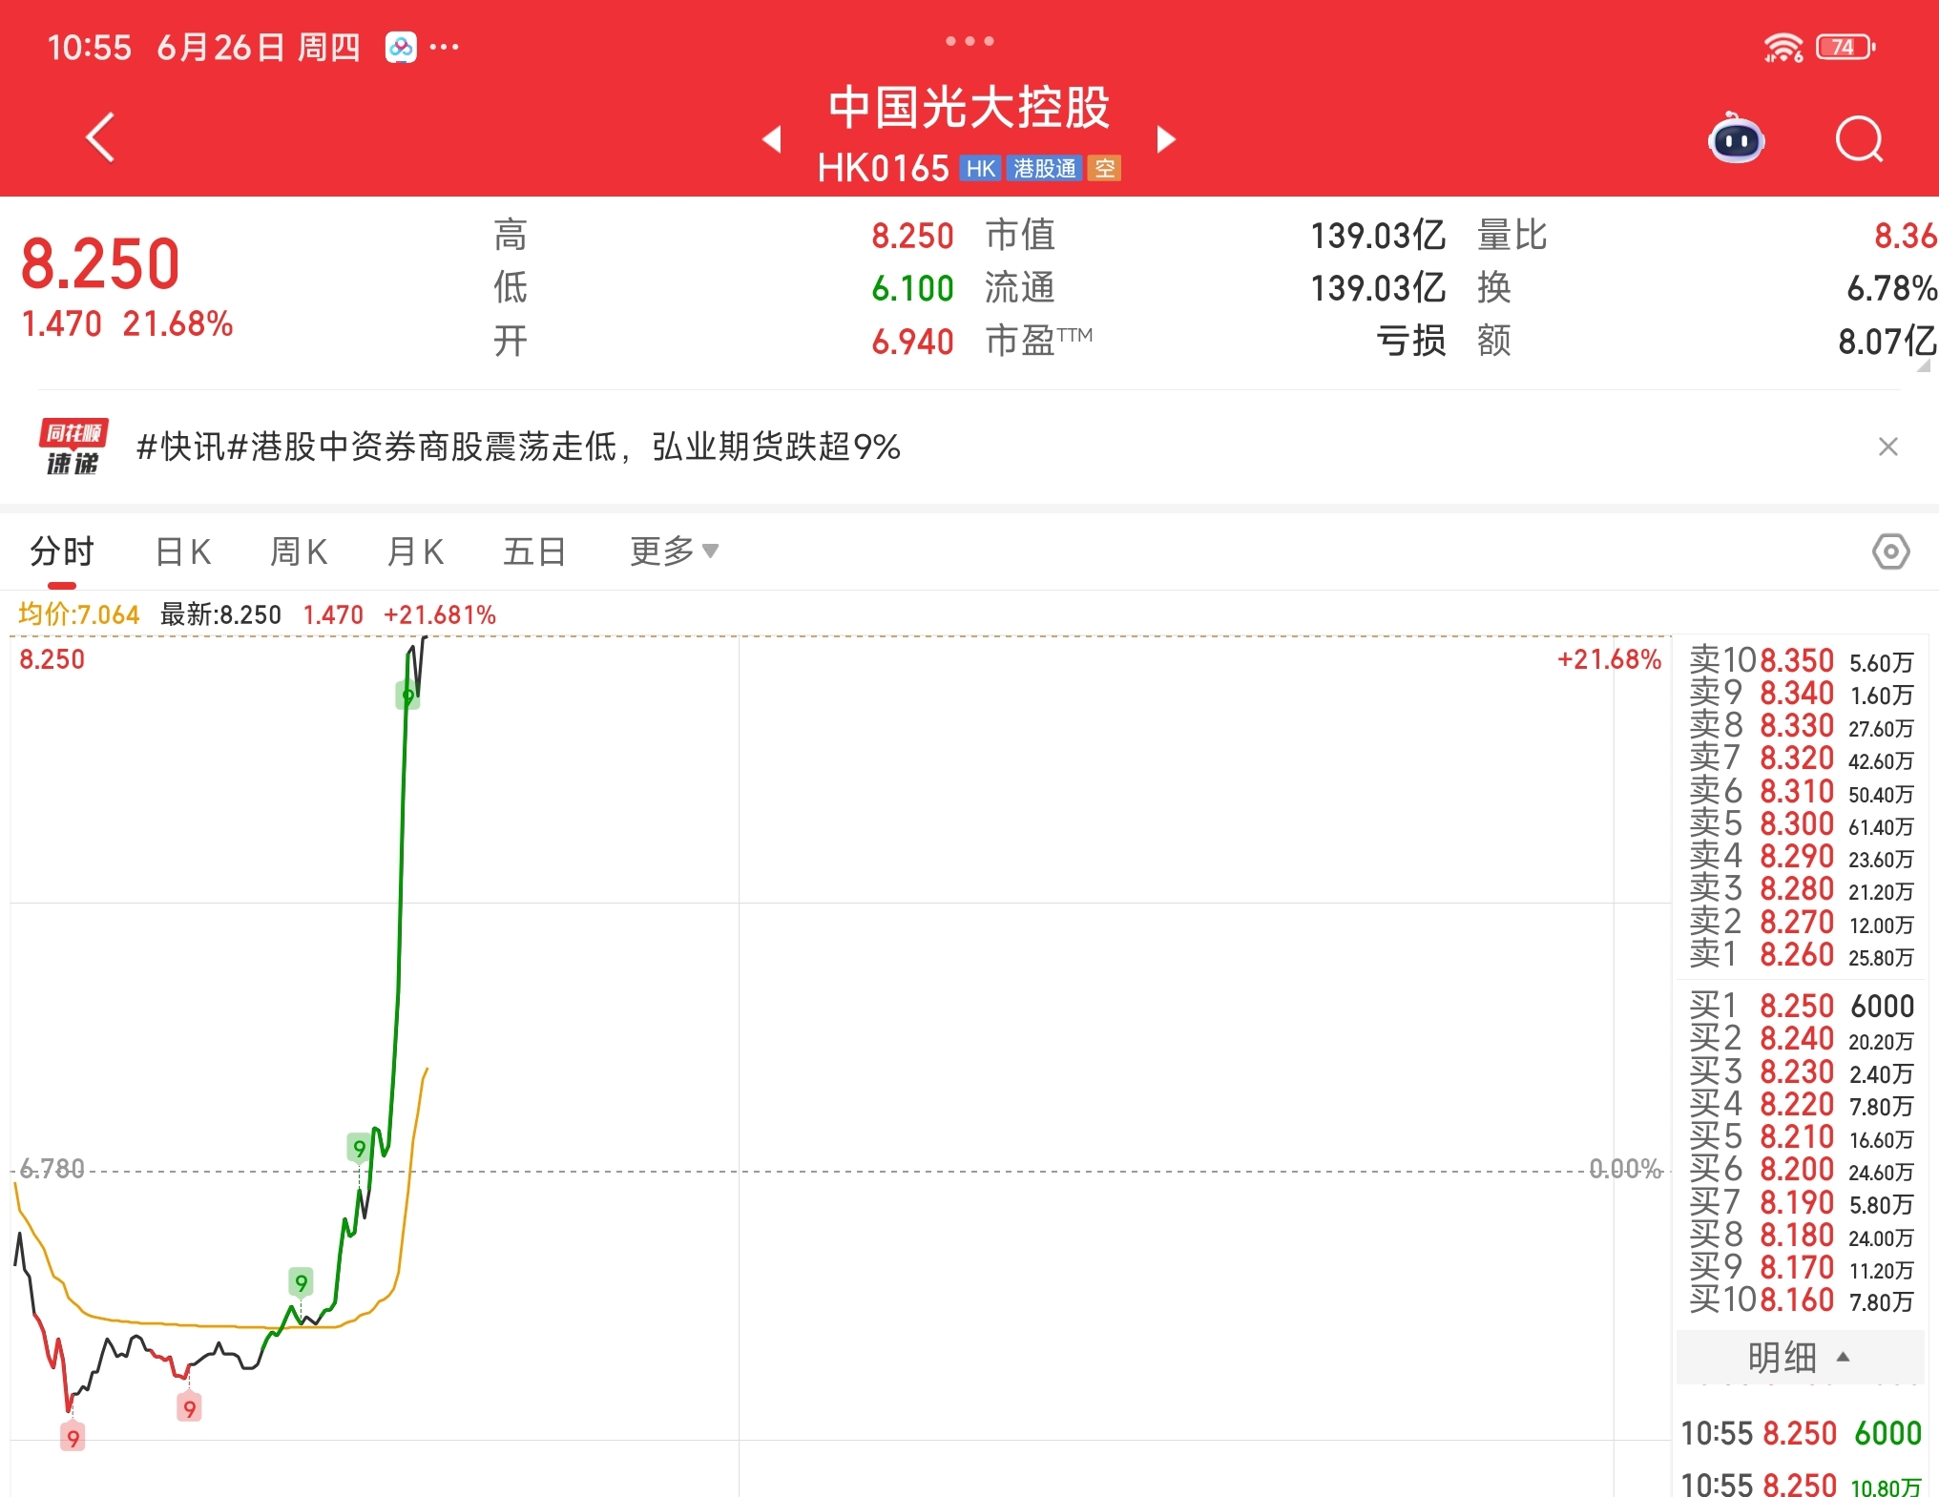This screenshot has height=1497, width=1939.
Task: Tap the battery indicator showing 74
Action: tap(1845, 47)
